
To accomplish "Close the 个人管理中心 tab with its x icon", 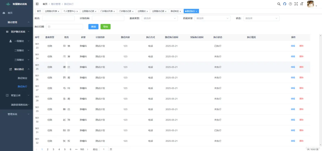I will point(77,11).
